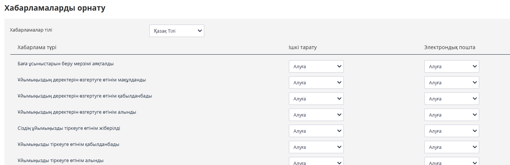Image resolution: width=510 pixels, height=165 pixels.
Task: Select Электрондық пошта dropdown for деректерін өзгертуге өтінім алынды
Action: (451, 115)
